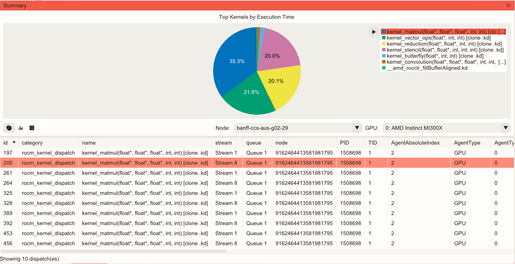515x264 pixels.
Task: Select dispatch row with id 456
Action: coord(145,243)
